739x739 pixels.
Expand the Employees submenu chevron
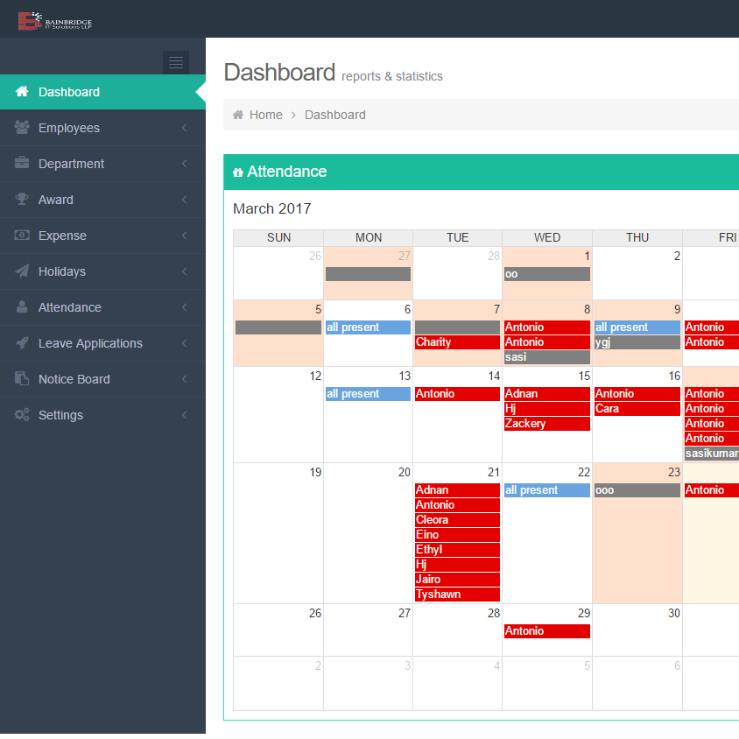(x=184, y=127)
